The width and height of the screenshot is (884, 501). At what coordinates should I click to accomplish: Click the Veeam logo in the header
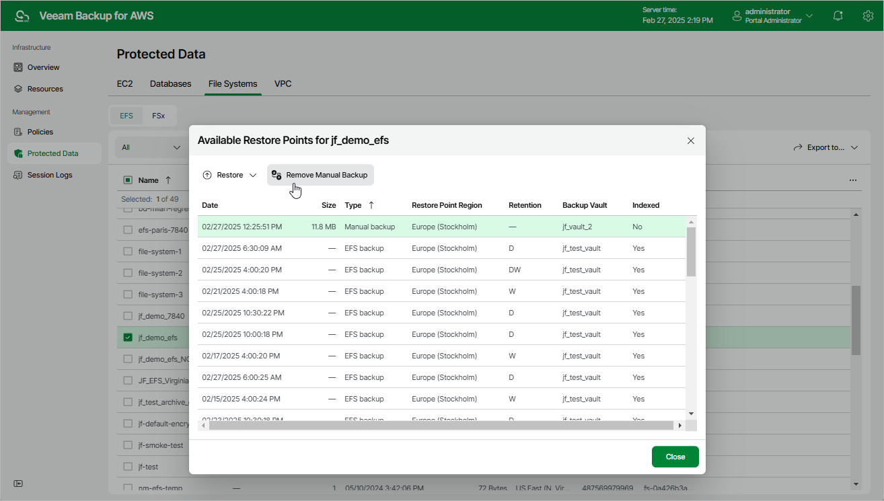[x=22, y=15]
